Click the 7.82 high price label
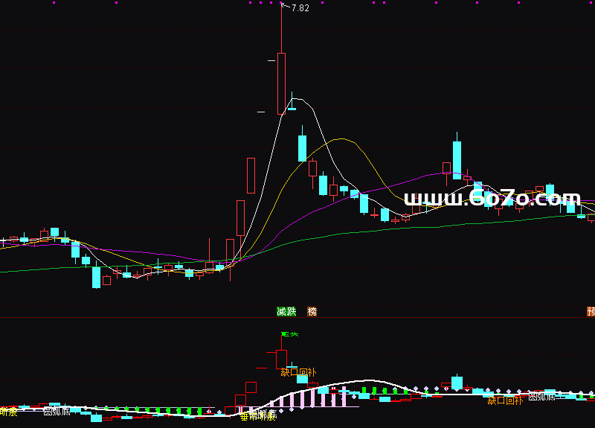Screen dimensions: 595x428 300,8
